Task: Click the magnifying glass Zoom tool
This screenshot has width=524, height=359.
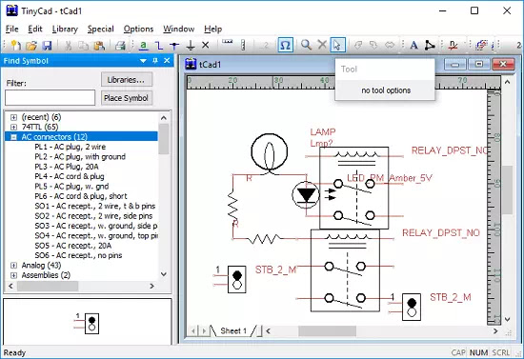Action: pyautogui.click(x=306, y=45)
